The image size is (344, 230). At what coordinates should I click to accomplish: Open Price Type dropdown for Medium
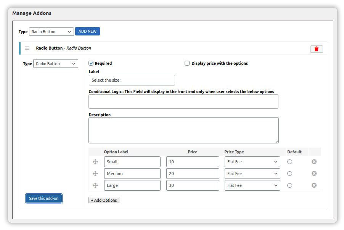pos(252,174)
